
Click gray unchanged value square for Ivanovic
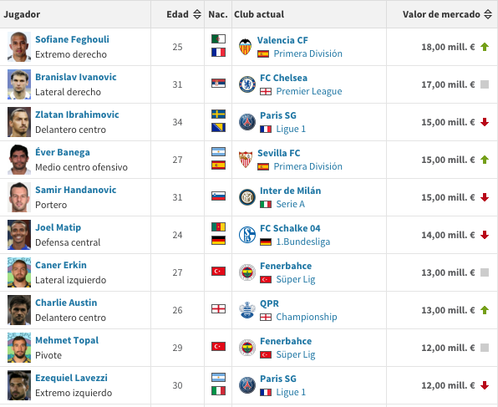485,84
